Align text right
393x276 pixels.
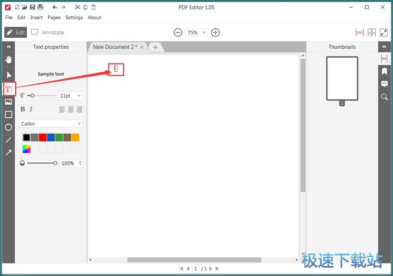[x=79, y=109]
